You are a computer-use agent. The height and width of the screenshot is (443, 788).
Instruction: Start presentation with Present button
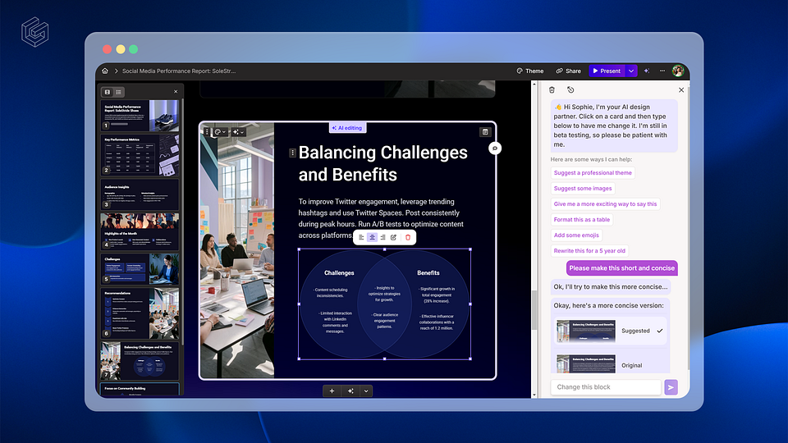coord(607,71)
